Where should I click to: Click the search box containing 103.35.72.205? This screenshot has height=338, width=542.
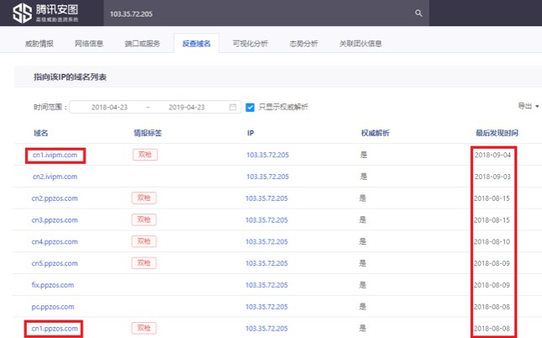tap(252, 13)
